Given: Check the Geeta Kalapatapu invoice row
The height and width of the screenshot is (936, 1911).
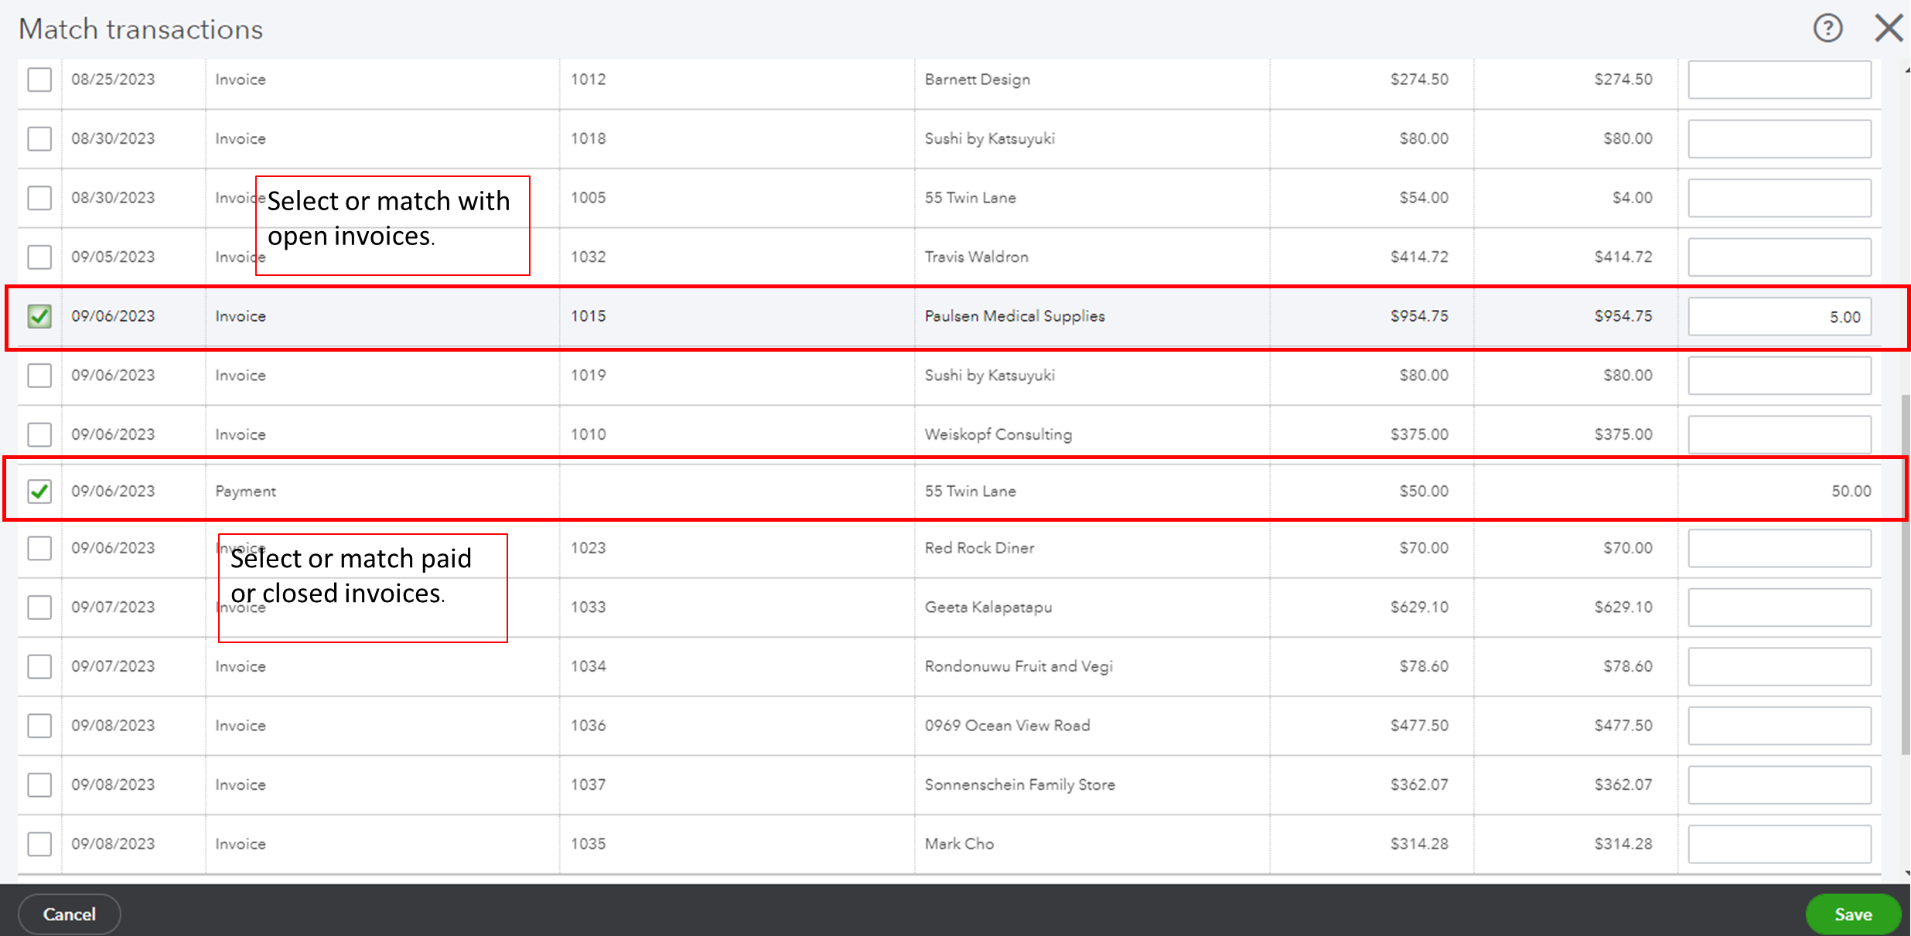Looking at the screenshot, I should (x=39, y=607).
